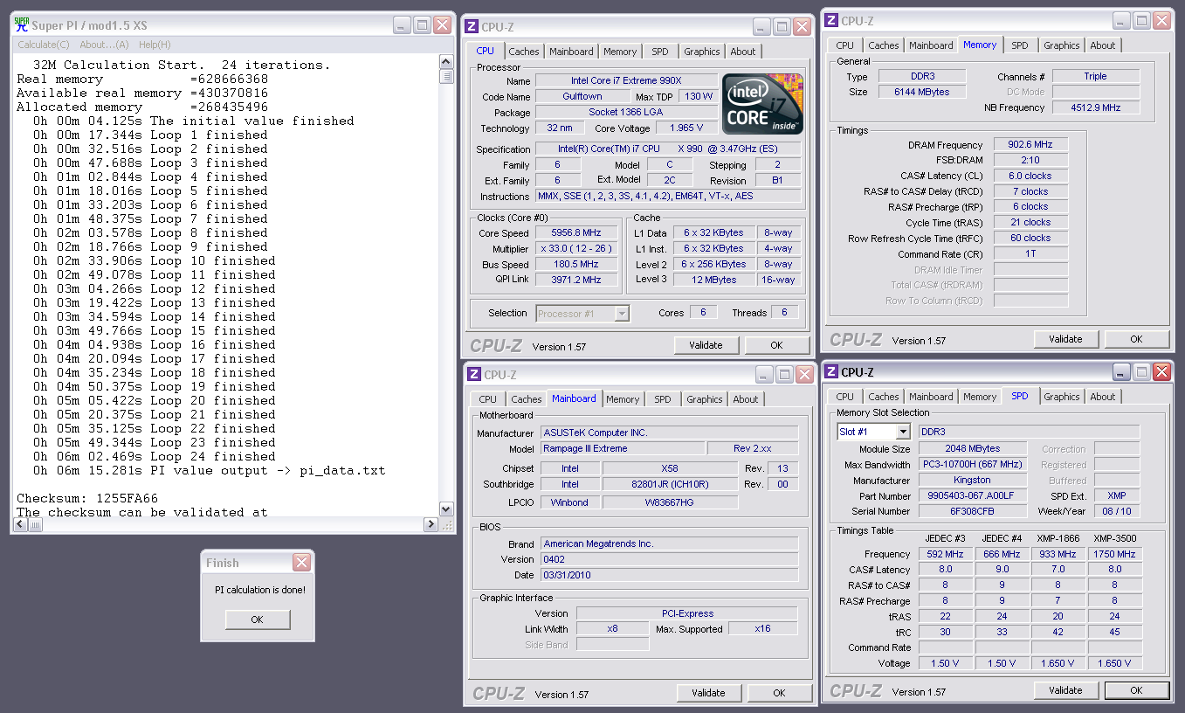The height and width of the screenshot is (713, 1185).
Task: Click the down arrow of Super PI's vertical scrollbar
Action: pyautogui.click(x=446, y=509)
